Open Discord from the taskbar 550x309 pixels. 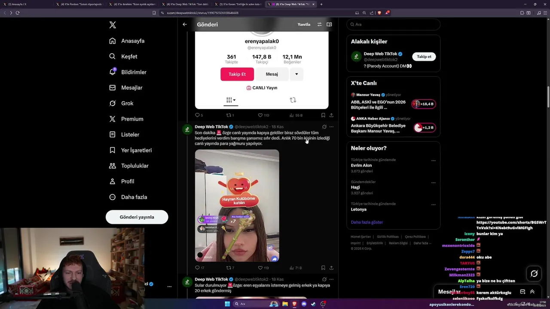(x=304, y=304)
